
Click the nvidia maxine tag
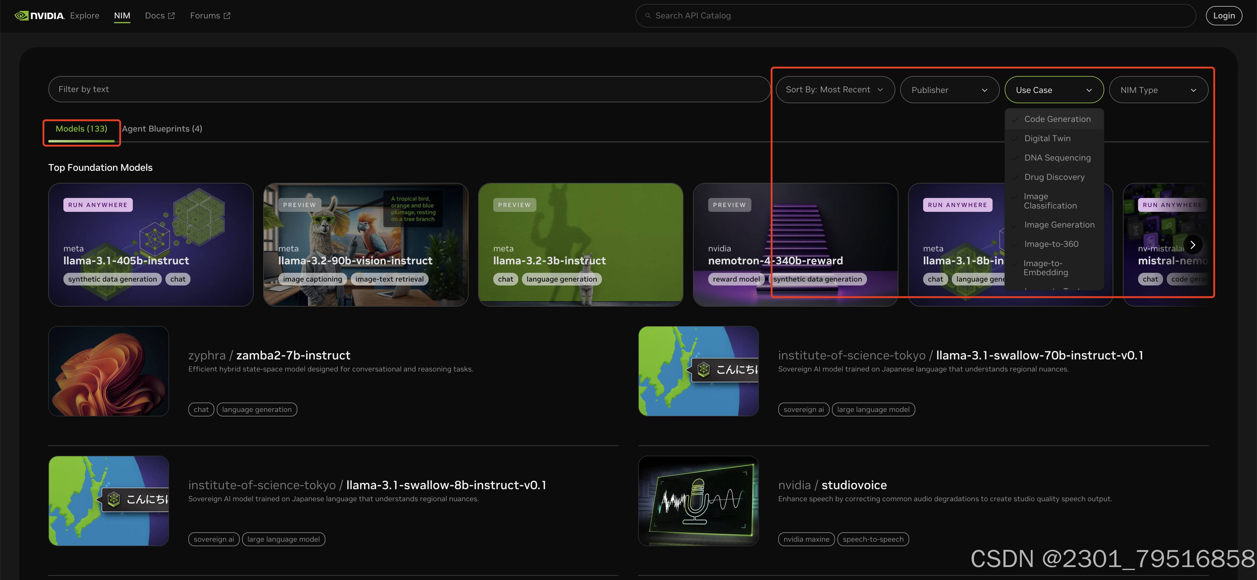[807, 539]
